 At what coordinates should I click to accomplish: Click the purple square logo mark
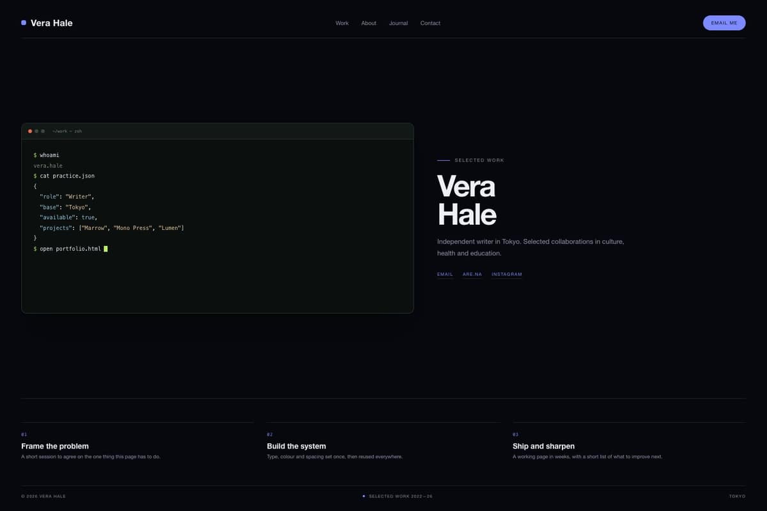(24, 22)
